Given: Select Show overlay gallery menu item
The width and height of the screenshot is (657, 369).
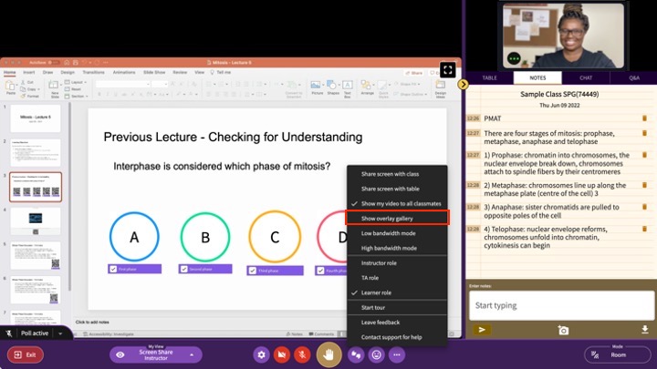Looking at the screenshot, I should [x=397, y=219].
